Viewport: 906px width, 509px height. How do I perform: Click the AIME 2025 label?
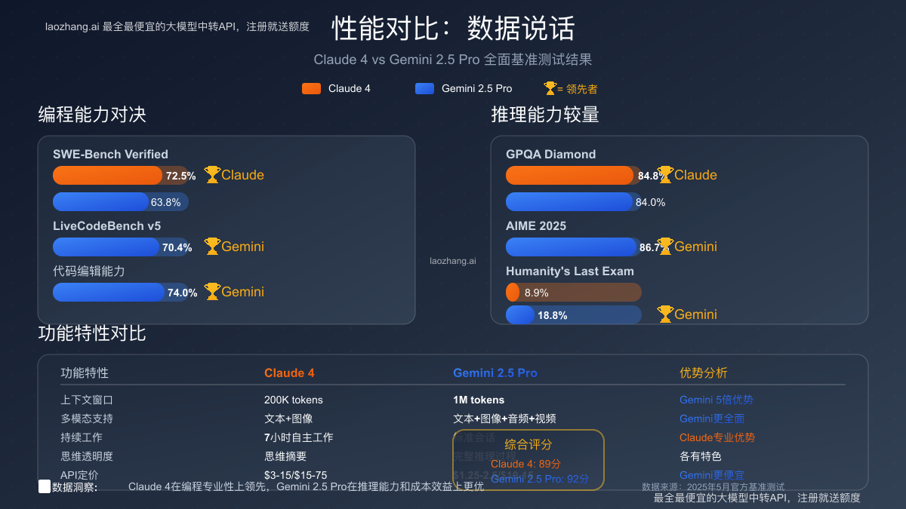coord(536,226)
